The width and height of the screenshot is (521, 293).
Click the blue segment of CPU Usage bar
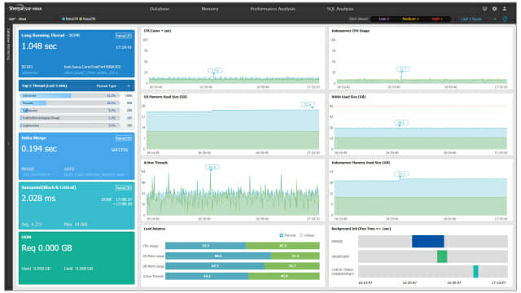[206, 246]
